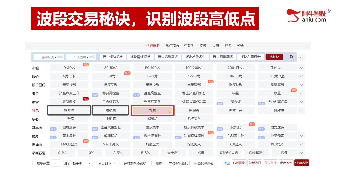
Task: Open the 换手率 factor dropdown
Action: click(82, 163)
